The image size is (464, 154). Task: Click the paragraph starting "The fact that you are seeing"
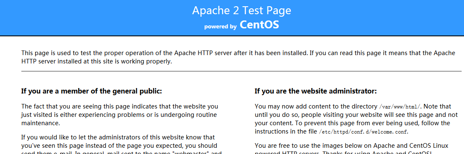tap(119, 114)
